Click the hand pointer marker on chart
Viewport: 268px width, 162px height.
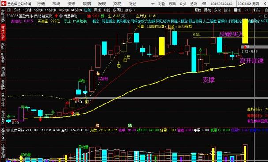[98, 74]
